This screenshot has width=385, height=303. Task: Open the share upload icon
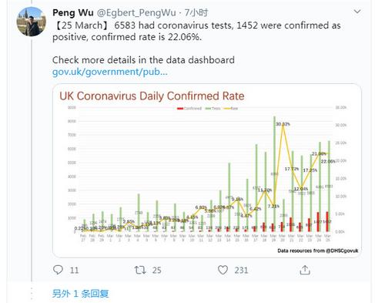coord(305,270)
